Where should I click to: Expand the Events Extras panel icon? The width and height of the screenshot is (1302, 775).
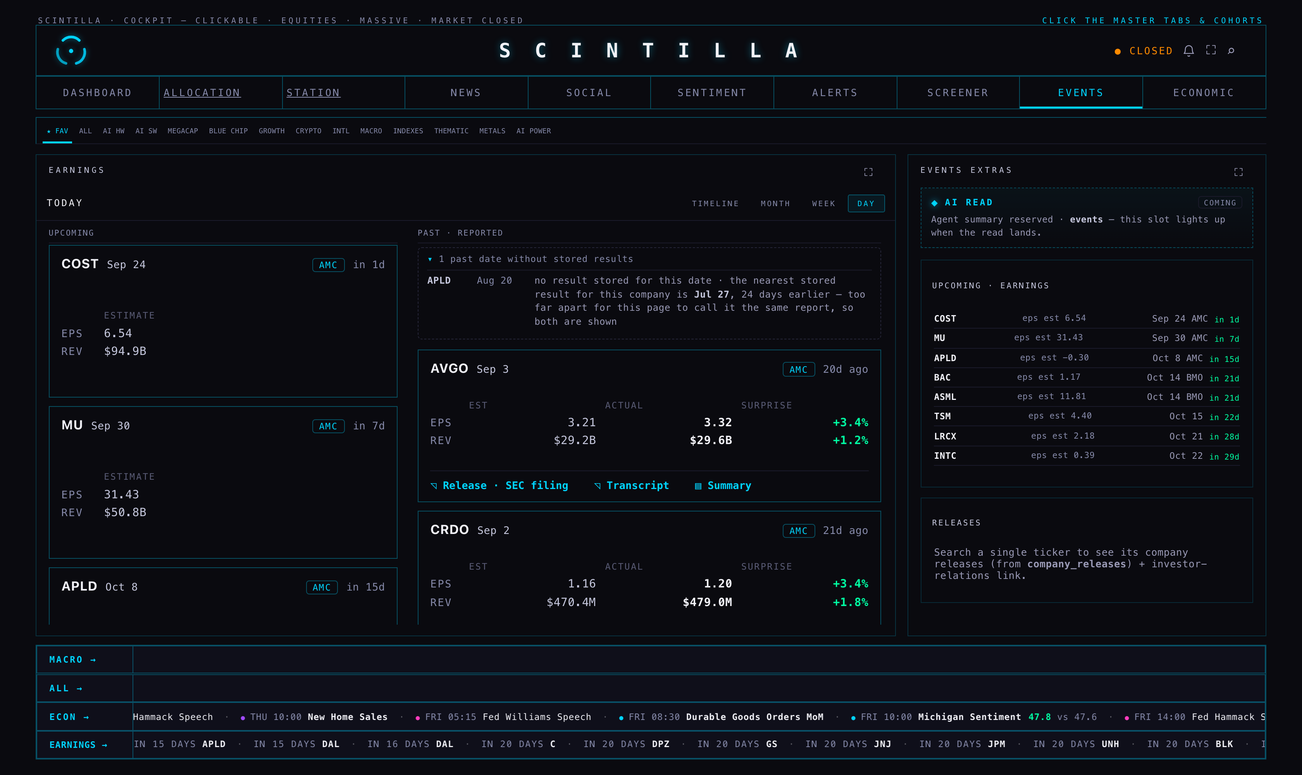(1238, 172)
